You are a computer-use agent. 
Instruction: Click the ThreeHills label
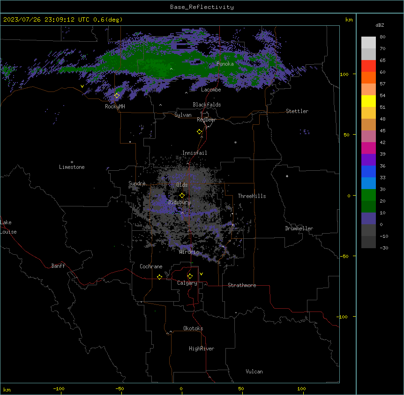(252, 196)
